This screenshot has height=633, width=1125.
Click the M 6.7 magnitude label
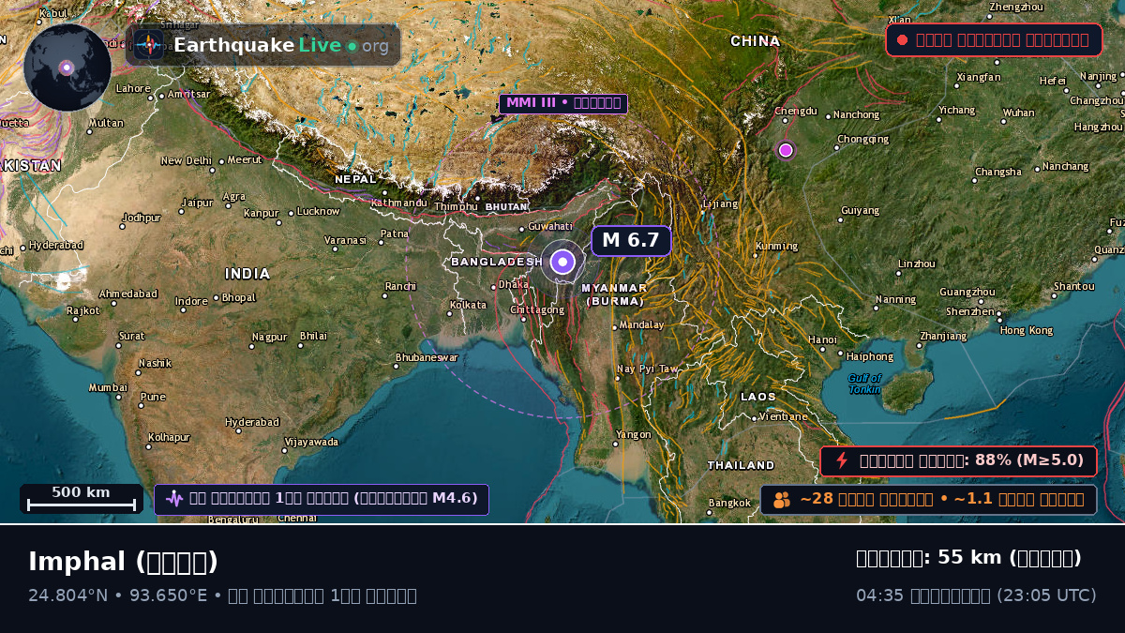point(631,240)
